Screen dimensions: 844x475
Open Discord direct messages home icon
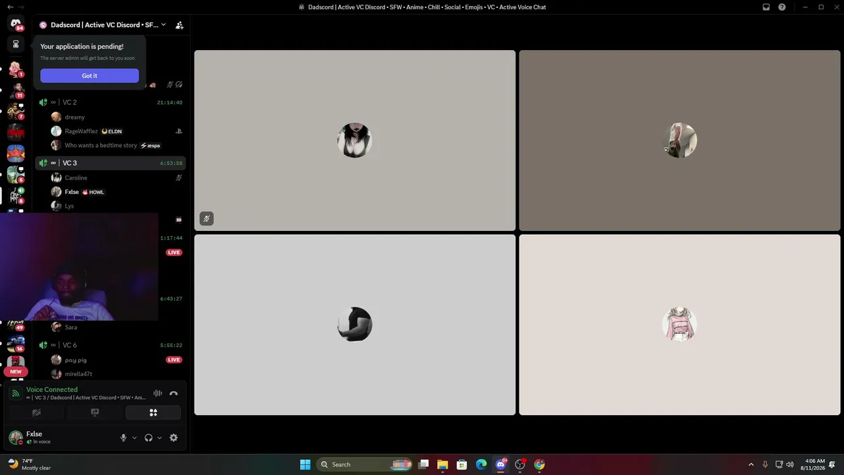coord(16,24)
